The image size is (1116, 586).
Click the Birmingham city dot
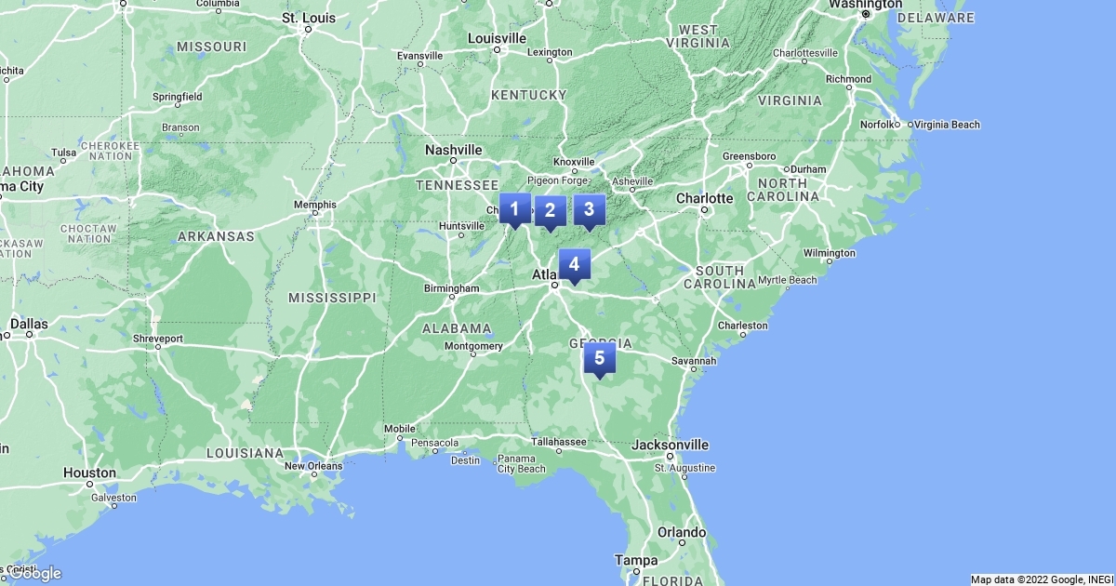click(x=452, y=298)
